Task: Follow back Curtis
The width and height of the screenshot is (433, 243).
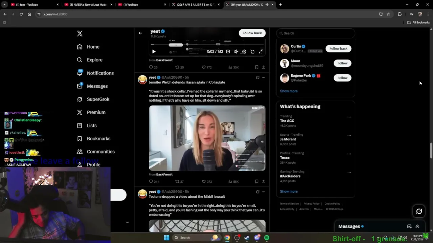Action: click(338, 49)
